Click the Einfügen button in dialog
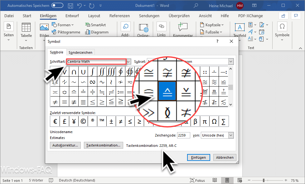This screenshot has height=184, width=305. (198, 157)
